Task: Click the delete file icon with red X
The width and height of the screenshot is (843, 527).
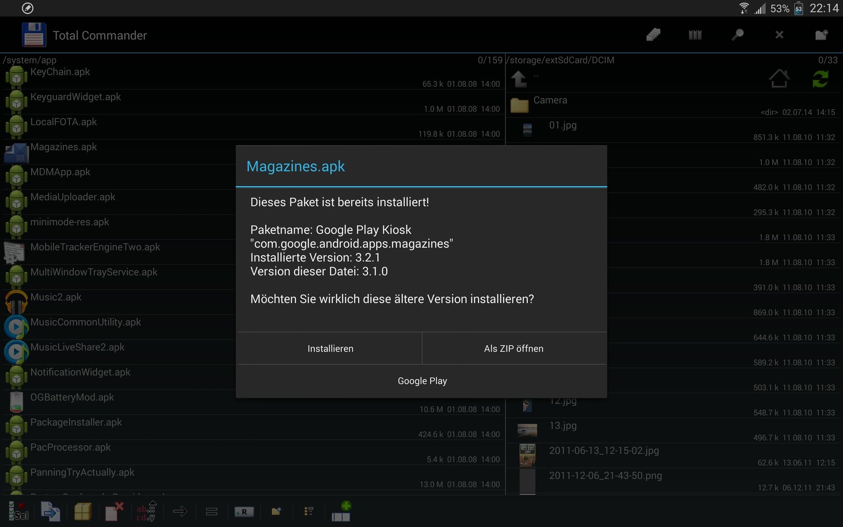Action: point(115,512)
